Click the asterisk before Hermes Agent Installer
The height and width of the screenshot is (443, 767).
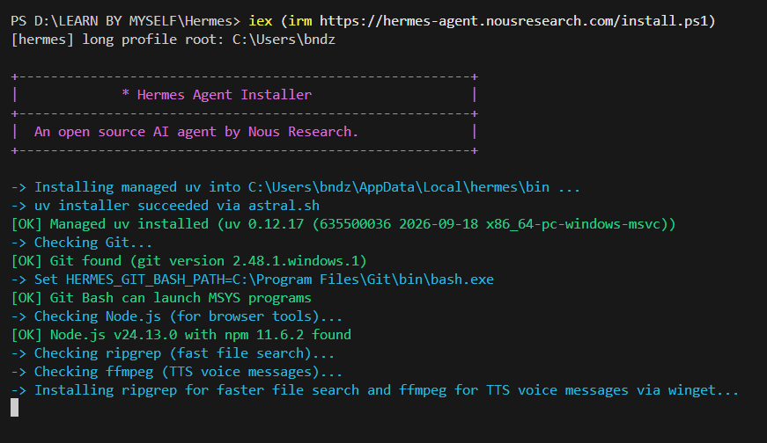125,93
